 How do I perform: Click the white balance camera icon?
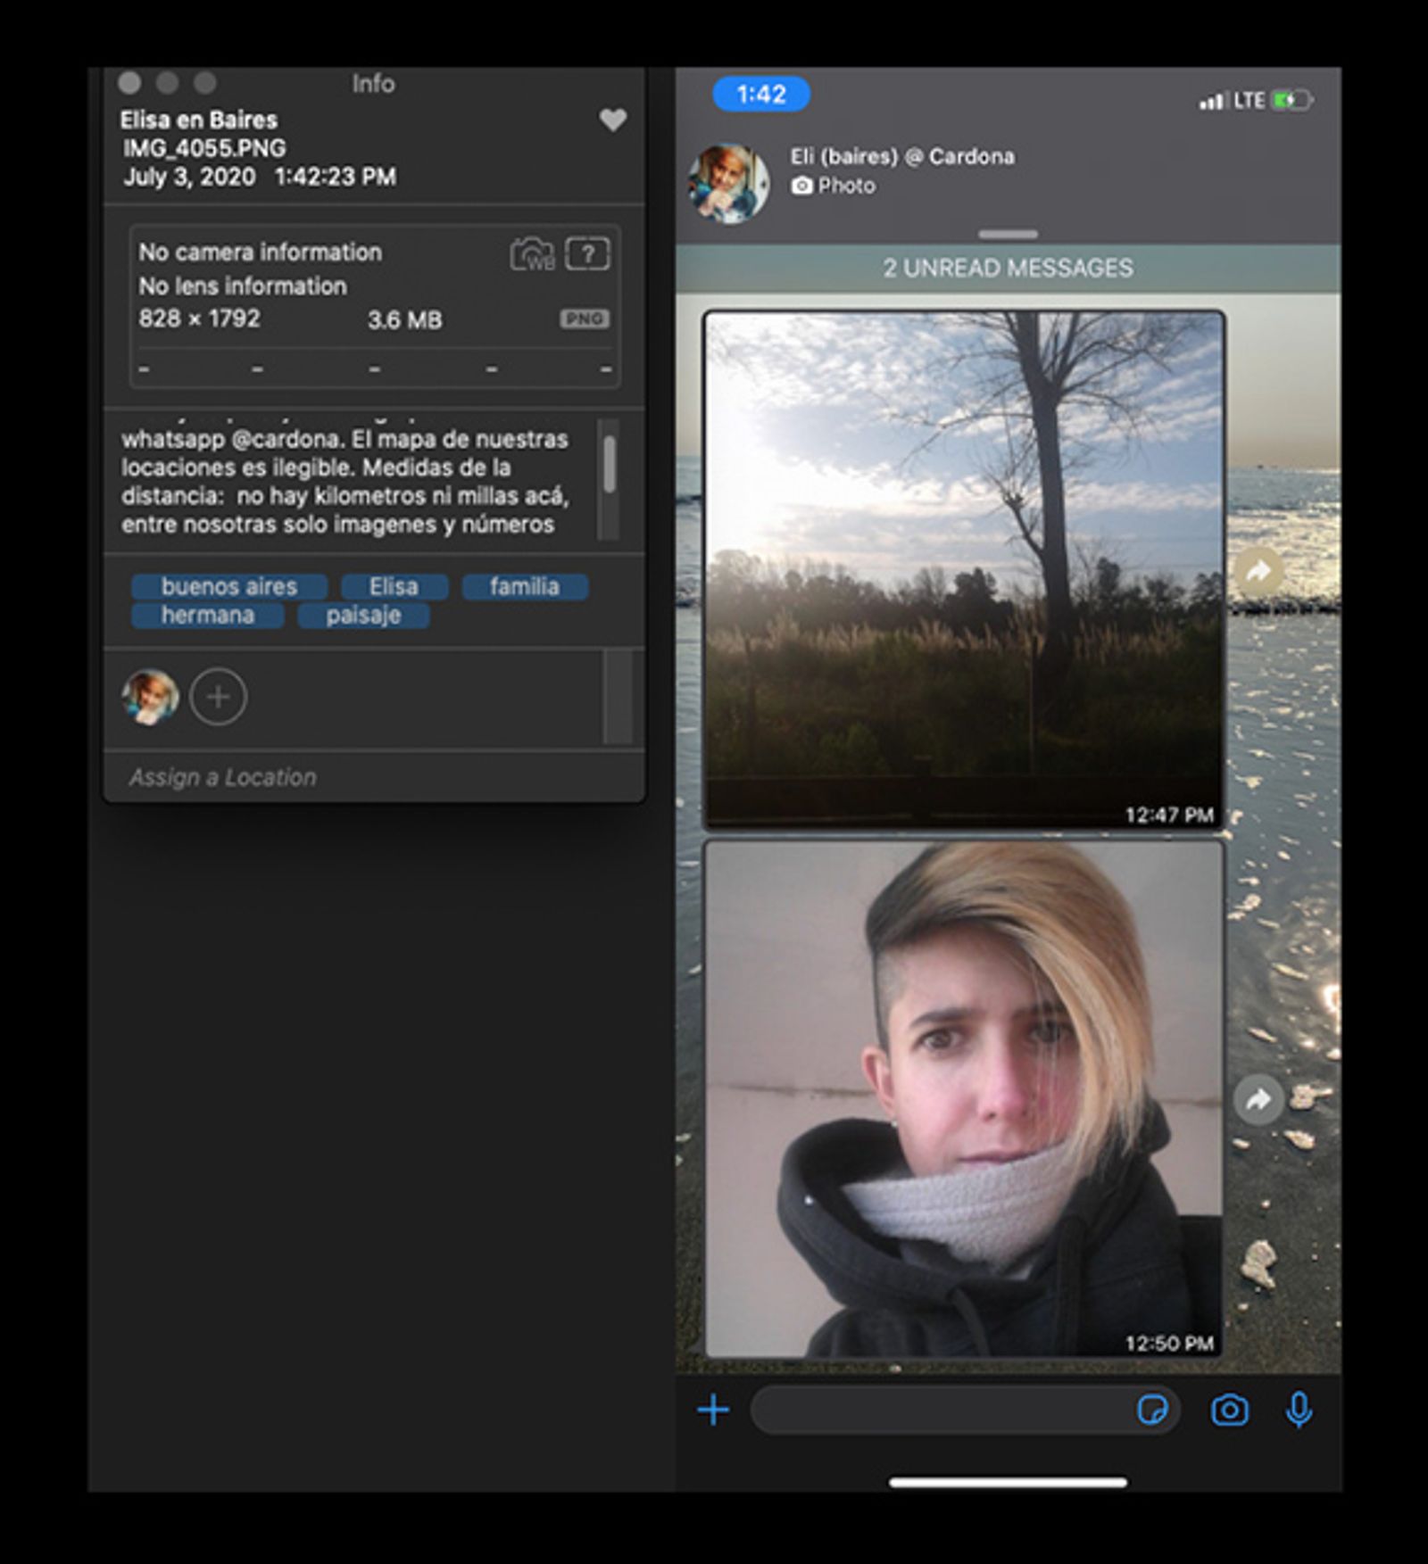pyautogui.click(x=532, y=254)
